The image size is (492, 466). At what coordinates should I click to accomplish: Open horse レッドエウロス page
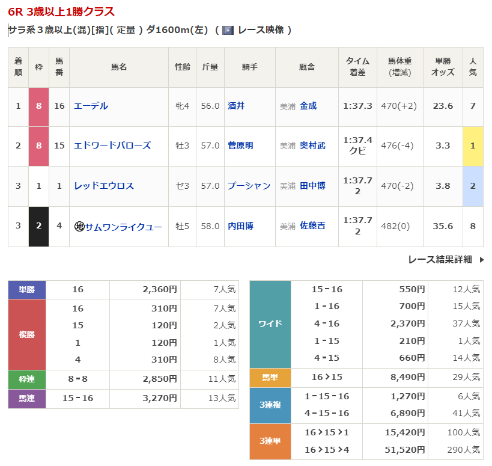[103, 186]
